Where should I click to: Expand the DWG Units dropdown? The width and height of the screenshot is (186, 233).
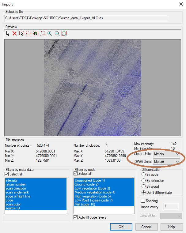click(166, 161)
